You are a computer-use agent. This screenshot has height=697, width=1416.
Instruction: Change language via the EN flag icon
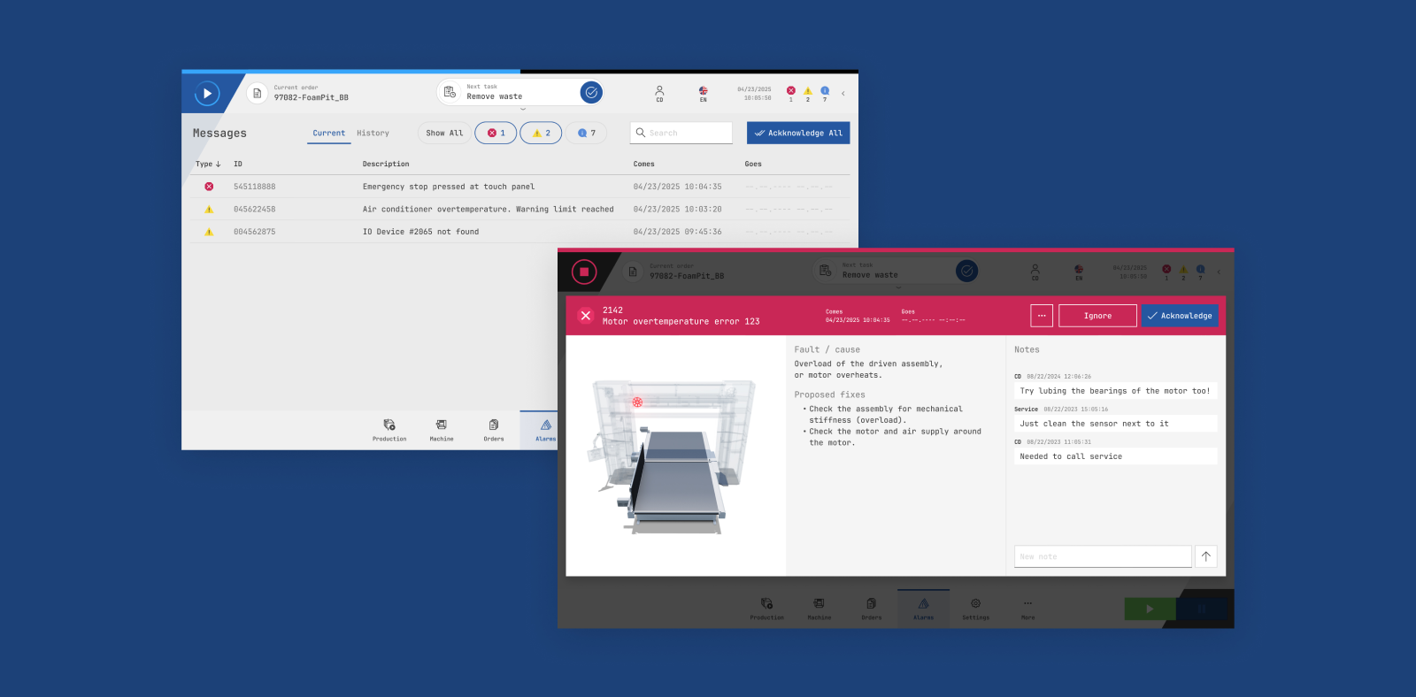coord(703,92)
